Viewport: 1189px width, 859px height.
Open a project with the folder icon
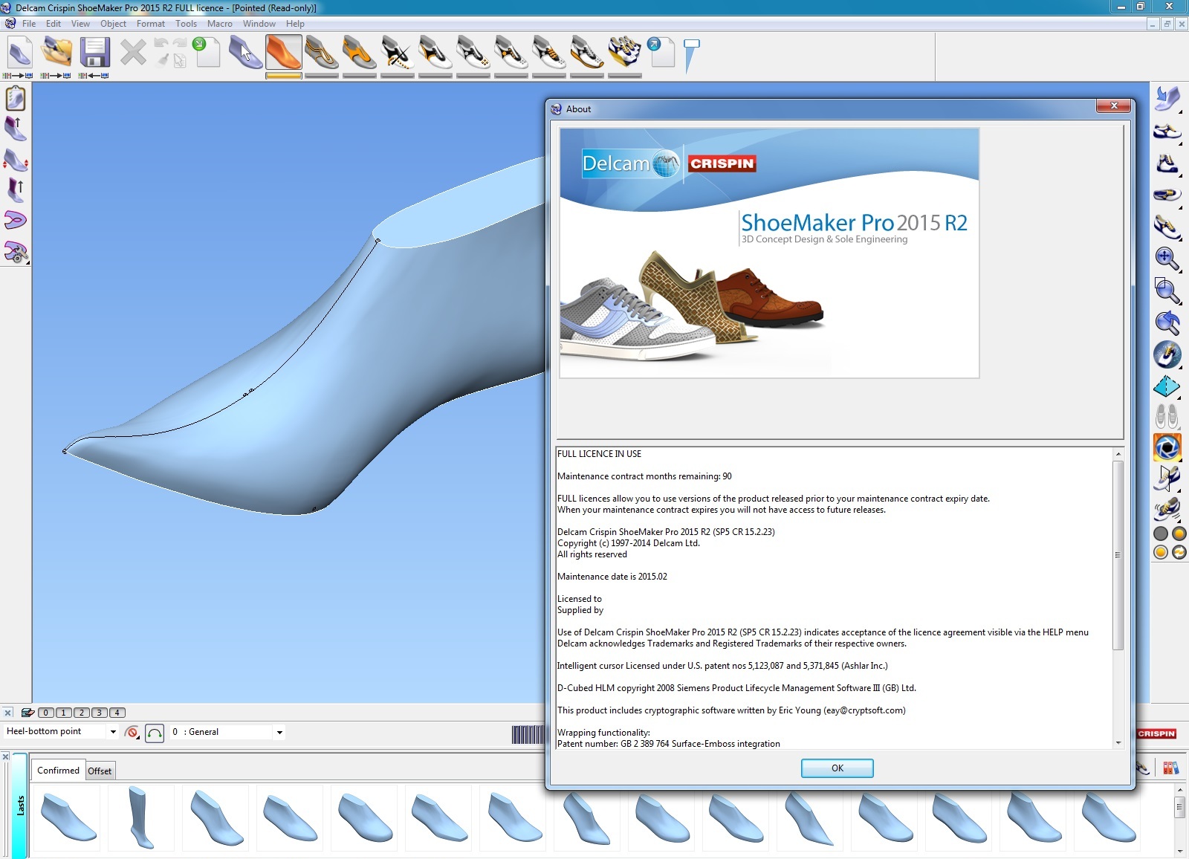(x=57, y=52)
